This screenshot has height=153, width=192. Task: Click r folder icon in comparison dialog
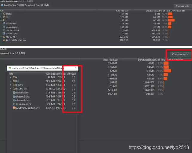point(14,77)
